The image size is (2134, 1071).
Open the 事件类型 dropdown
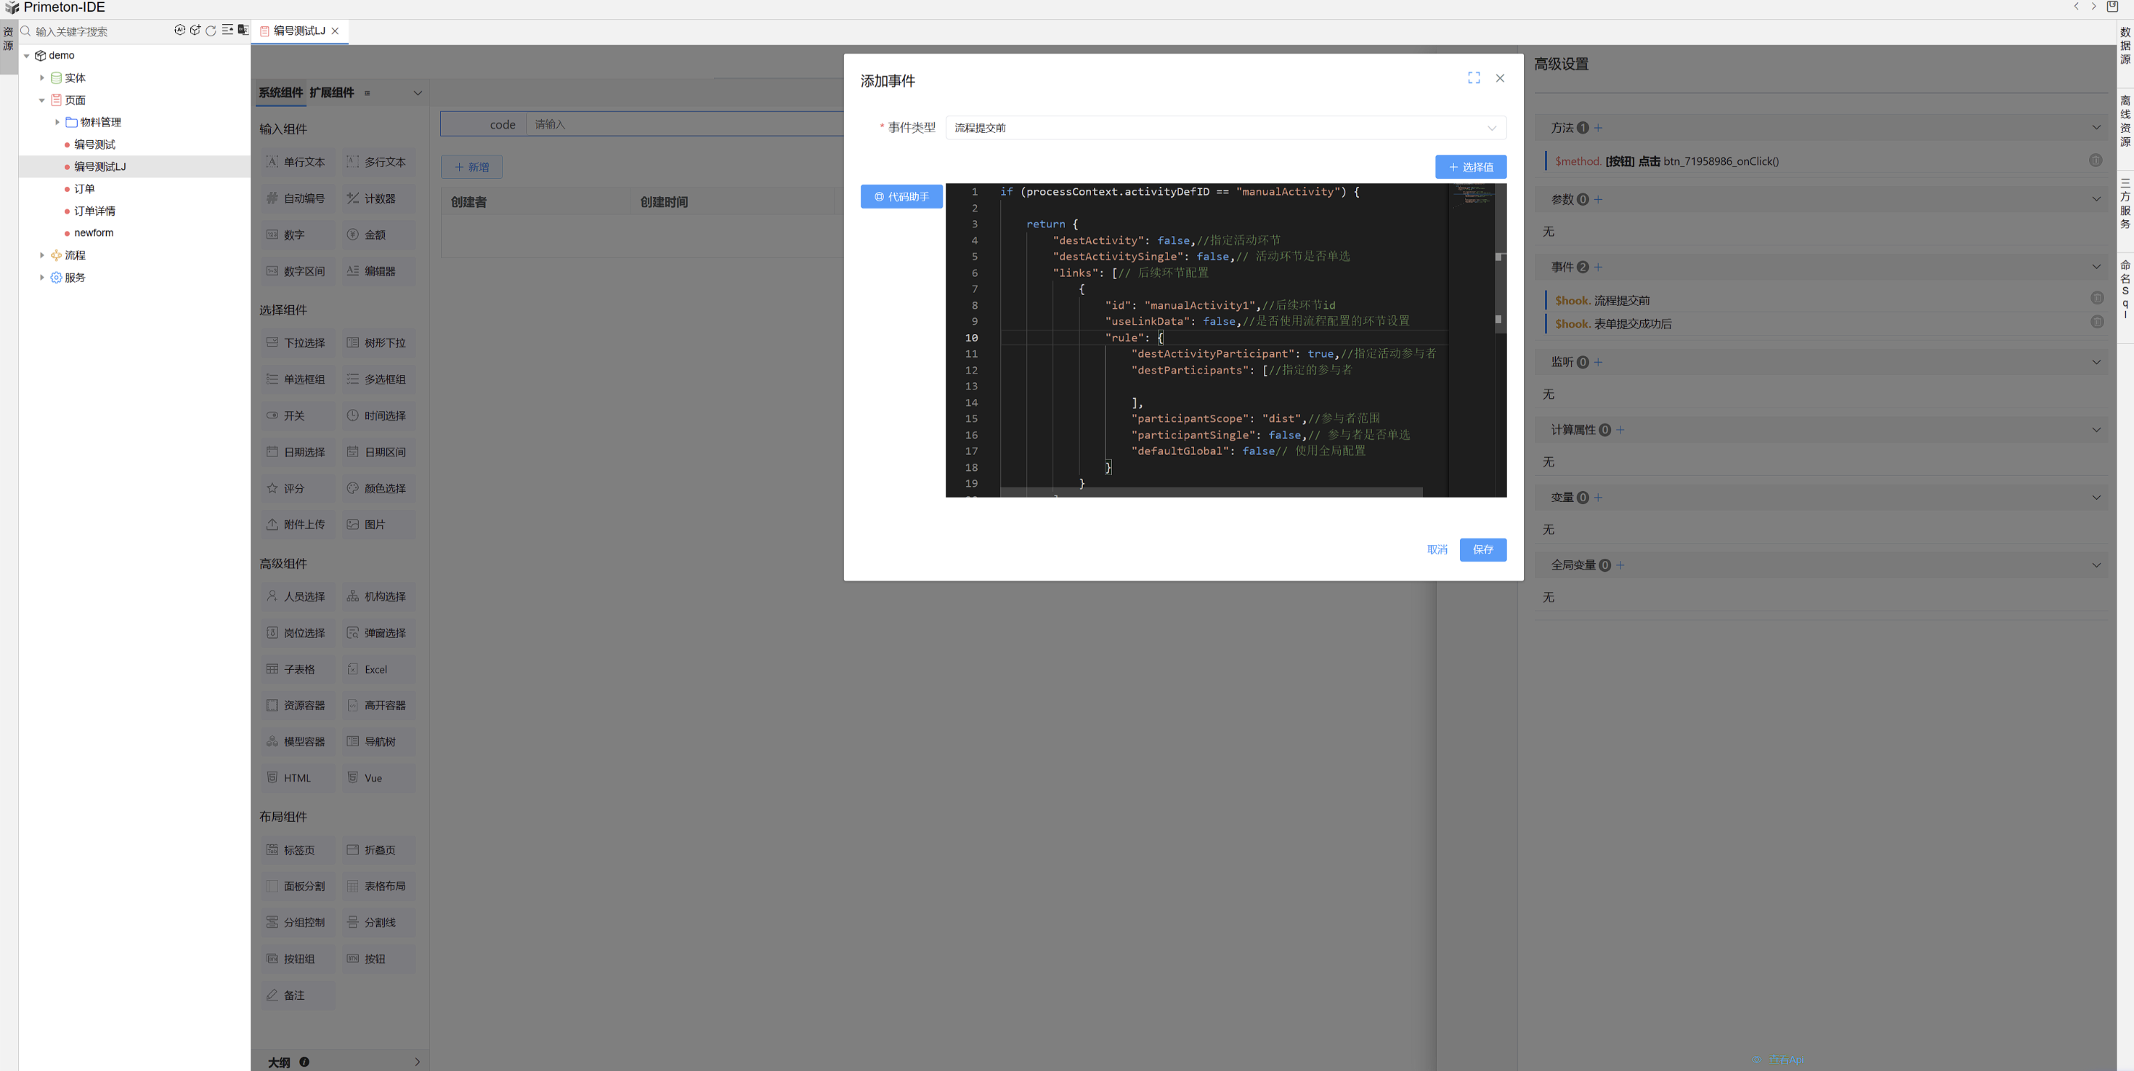pos(1225,128)
